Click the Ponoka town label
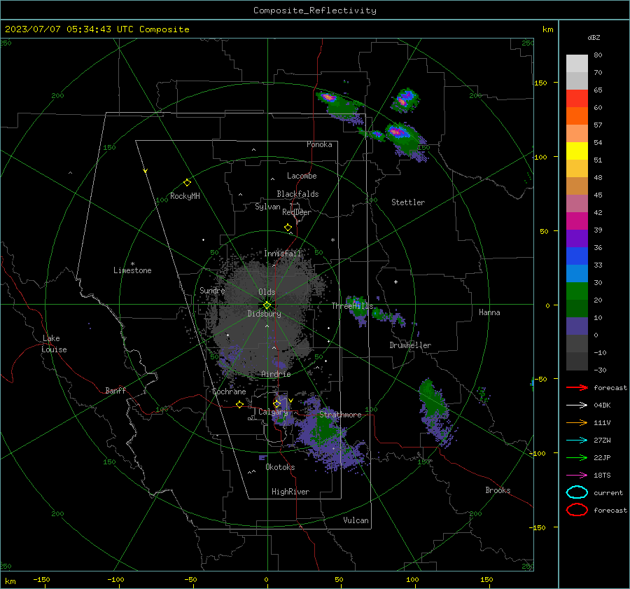This screenshot has width=630, height=589. [x=319, y=144]
